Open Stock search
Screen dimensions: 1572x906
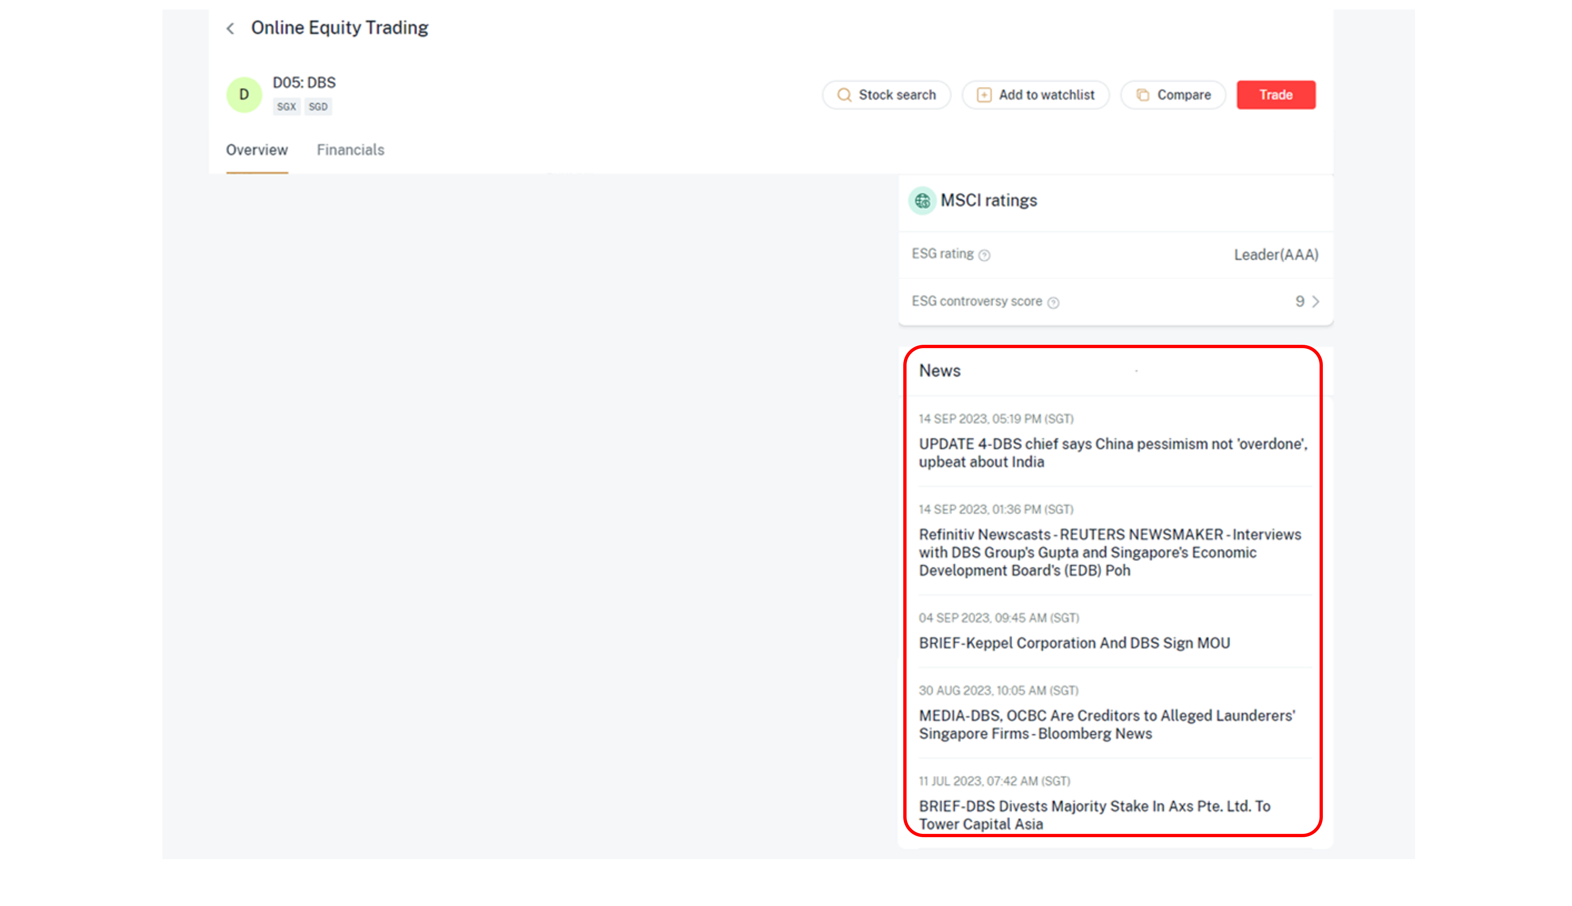pos(886,95)
